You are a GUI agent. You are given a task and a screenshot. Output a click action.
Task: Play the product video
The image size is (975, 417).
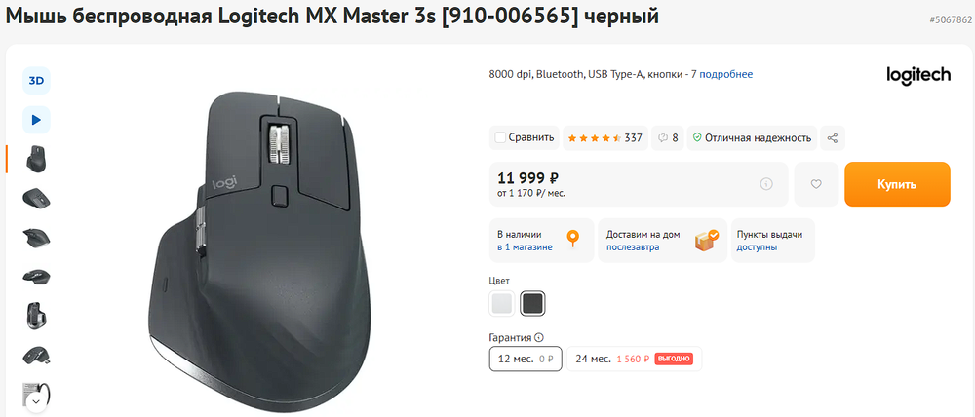point(36,119)
